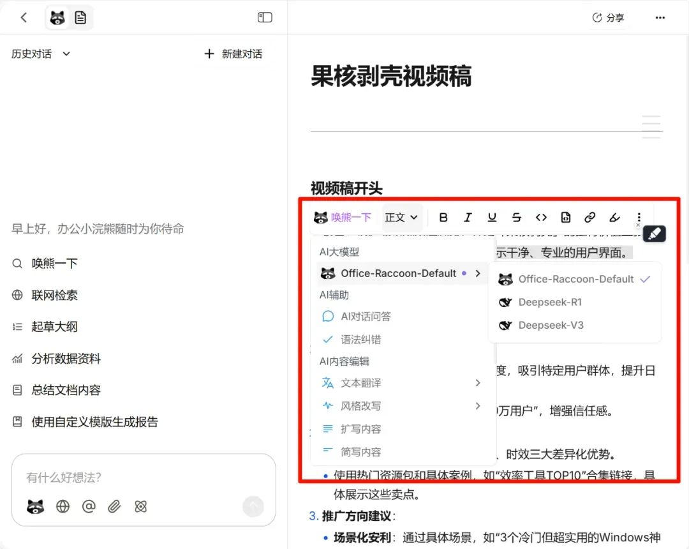Click the share refresh icon
This screenshot has width=689, height=549.
click(596, 18)
